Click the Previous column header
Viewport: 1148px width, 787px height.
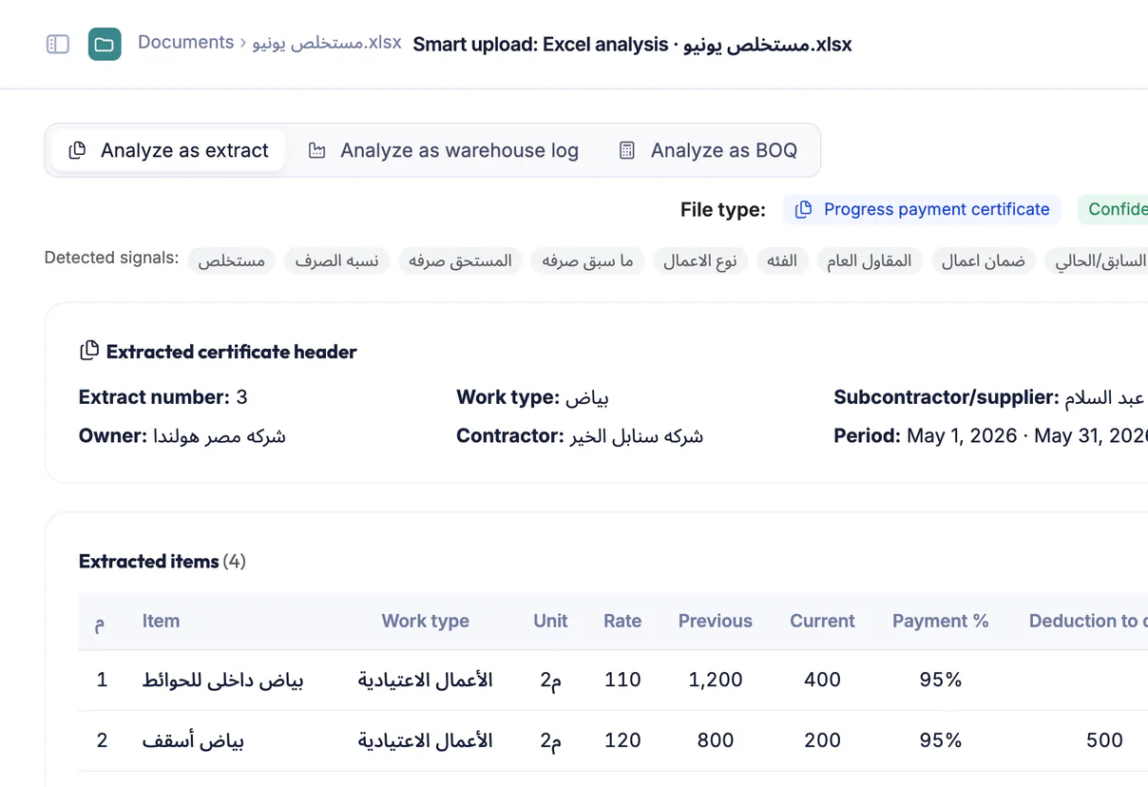716,621
